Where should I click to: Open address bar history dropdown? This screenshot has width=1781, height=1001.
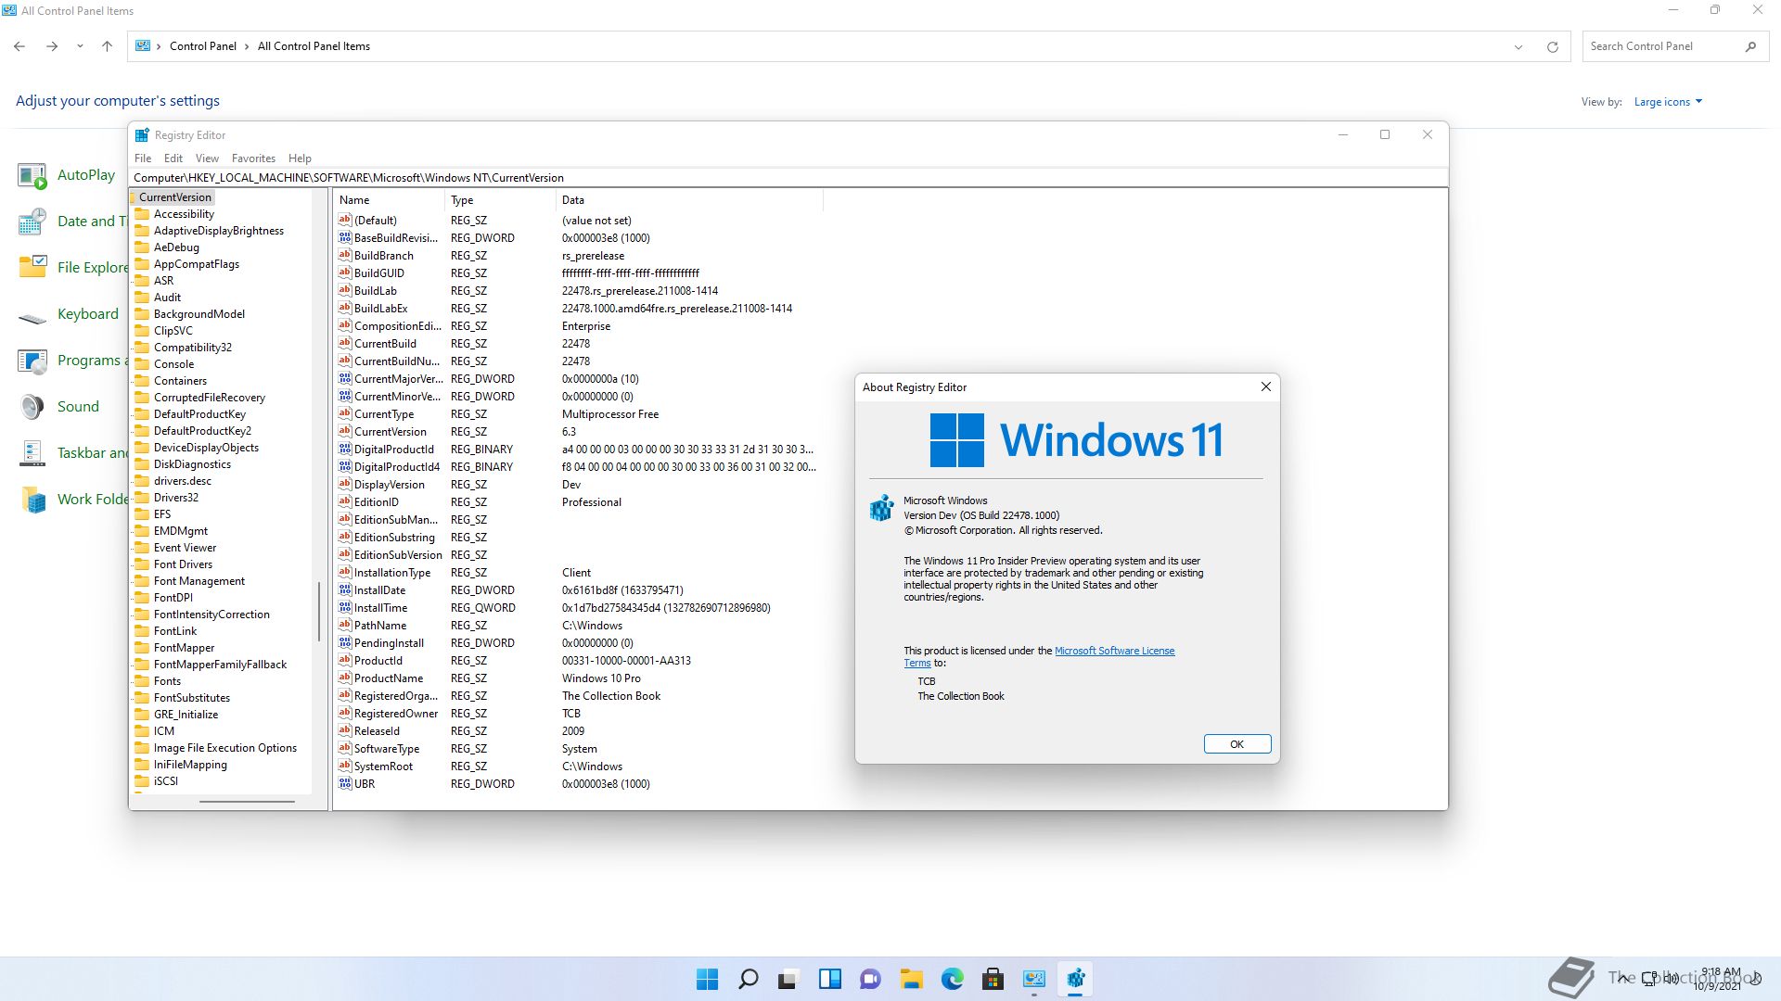click(x=1518, y=46)
